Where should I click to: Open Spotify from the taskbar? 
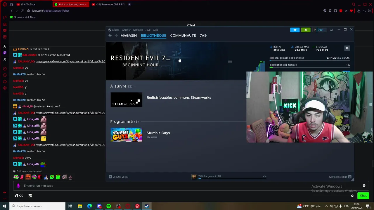[x=109, y=206]
